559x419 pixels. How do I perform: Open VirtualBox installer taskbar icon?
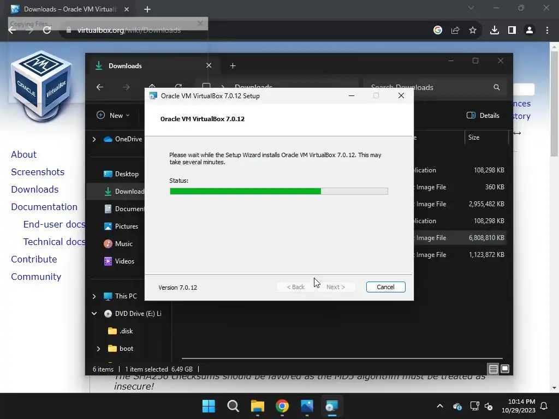[331, 406]
